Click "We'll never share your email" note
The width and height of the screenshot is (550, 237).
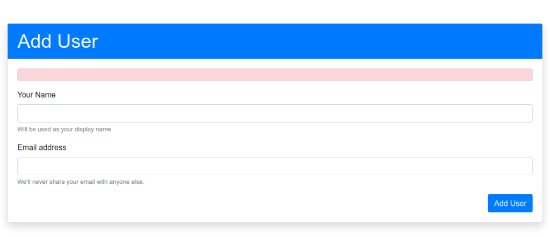81,182
